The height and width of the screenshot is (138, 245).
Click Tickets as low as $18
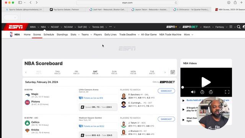point(93,98)
